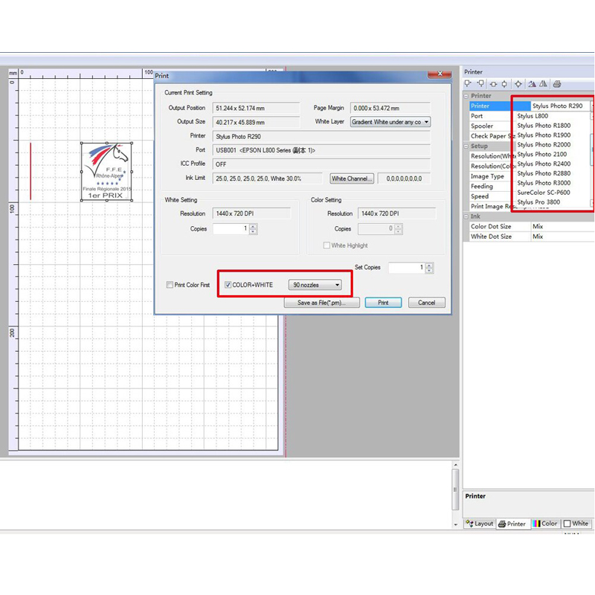Click the Save as File(*.prn)... button
This screenshot has height=595, width=595.
[x=322, y=303]
